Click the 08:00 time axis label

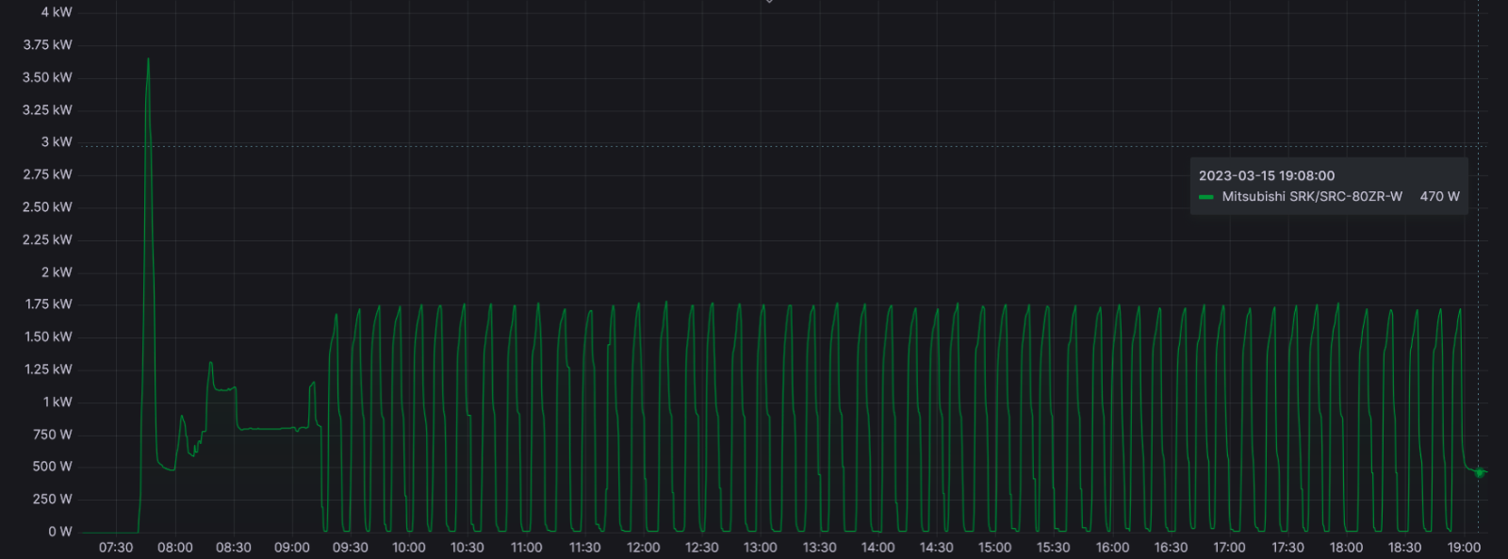[x=175, y=548]
